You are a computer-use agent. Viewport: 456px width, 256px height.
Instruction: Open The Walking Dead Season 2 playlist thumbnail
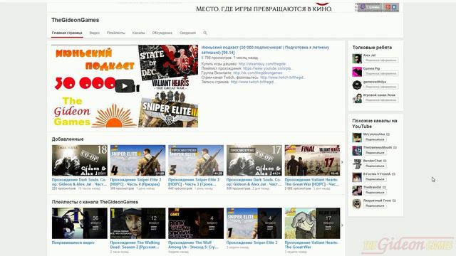point(138,223)
